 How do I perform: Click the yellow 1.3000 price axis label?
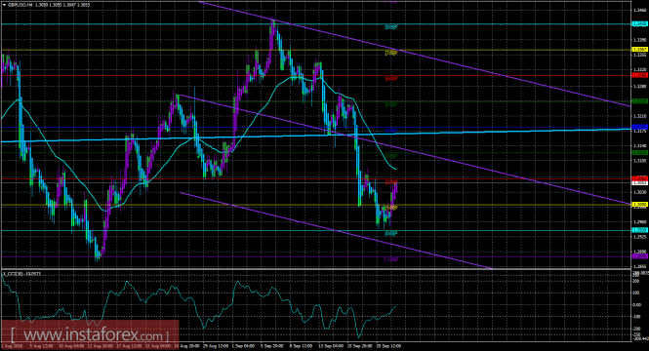coord(639,204)
